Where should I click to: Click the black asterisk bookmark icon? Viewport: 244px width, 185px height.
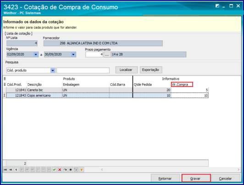(x=71, y=169)
